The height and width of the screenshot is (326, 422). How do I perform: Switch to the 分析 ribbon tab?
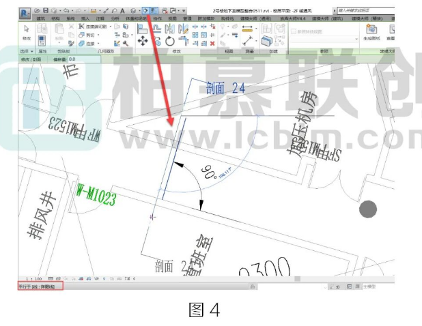115,19
